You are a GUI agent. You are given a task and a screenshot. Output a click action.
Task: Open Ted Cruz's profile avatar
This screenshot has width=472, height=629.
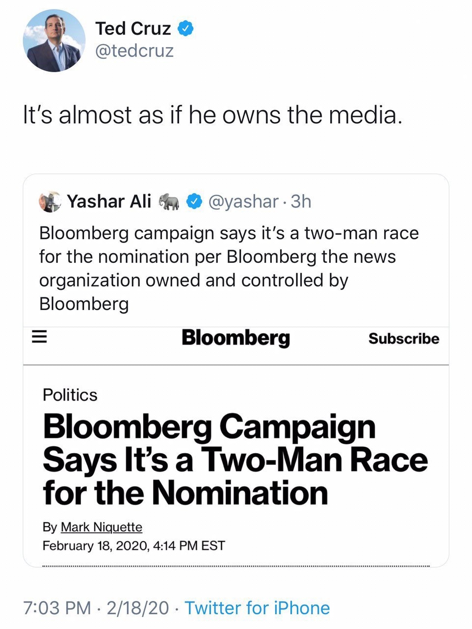pyautogui.click(x=54, y=41)
